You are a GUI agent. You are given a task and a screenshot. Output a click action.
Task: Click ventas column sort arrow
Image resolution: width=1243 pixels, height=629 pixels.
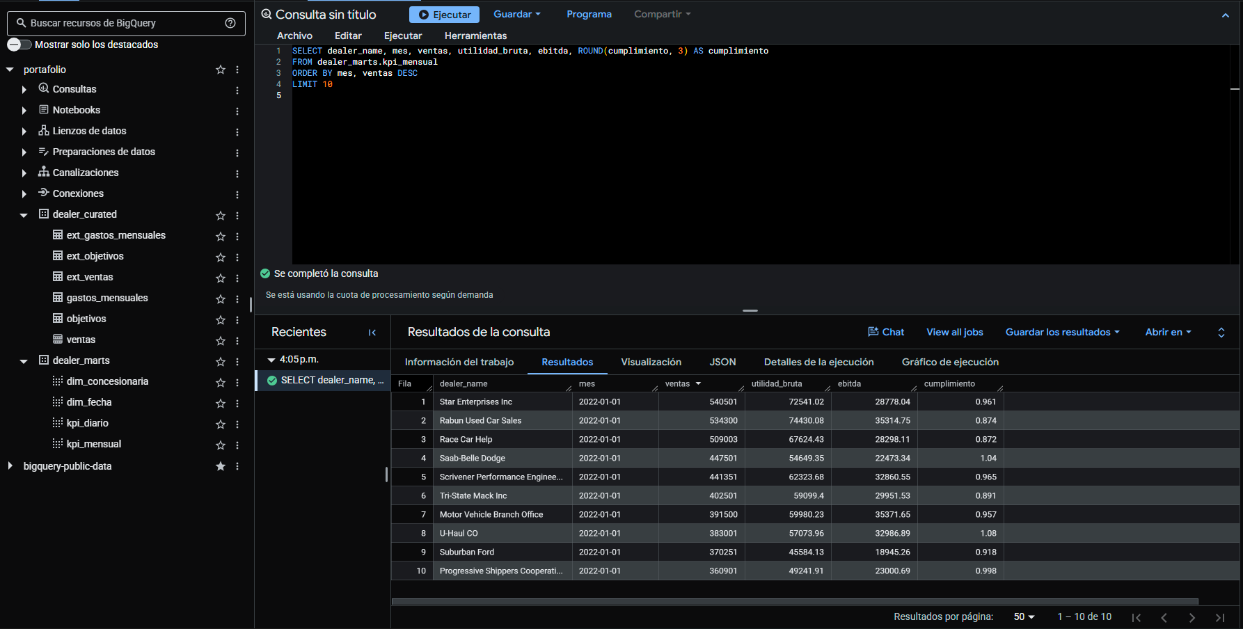point(698,383)
